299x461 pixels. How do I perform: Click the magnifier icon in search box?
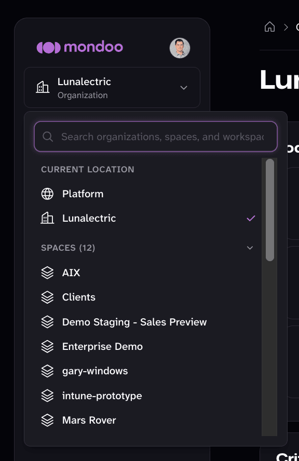pyautogui.click(x=48, y=137)
